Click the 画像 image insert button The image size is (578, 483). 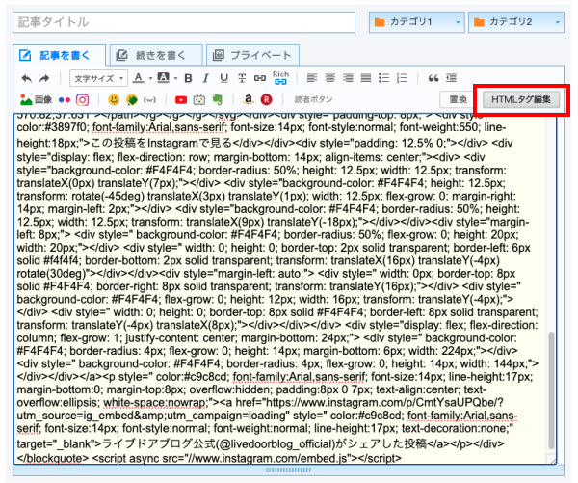click(x=36, y=99)
